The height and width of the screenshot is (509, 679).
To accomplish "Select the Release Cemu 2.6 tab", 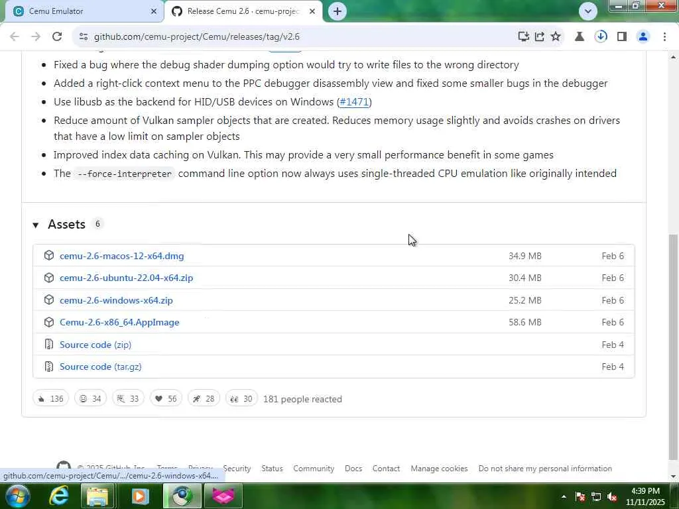I will click(x=243, y=11).
